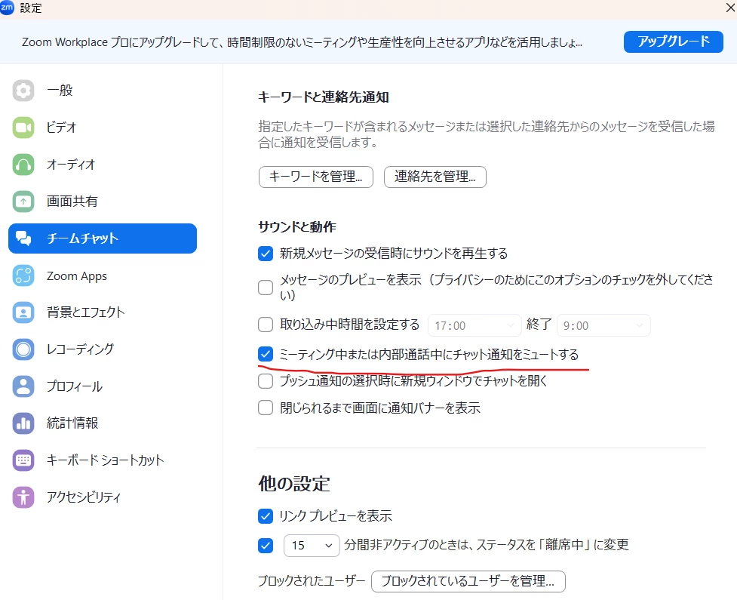
Task: Uncheck リンク プレビューを表示
Action: [x=266, y=516]
